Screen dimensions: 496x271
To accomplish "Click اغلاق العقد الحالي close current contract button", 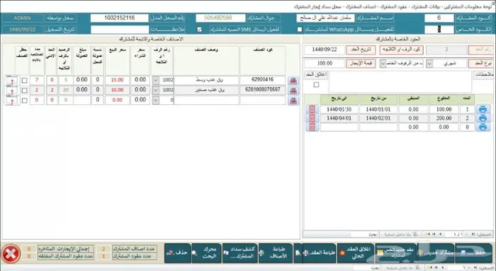I will point(356,253).
